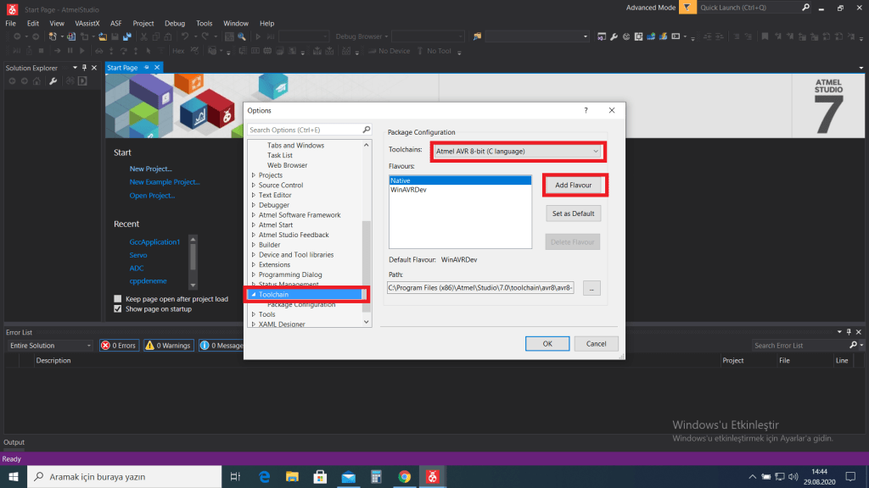The height and width of the screenshot is (488, 869).
Task: Click the Solution Explorer wrench properties icon
Action: [53, 81]
